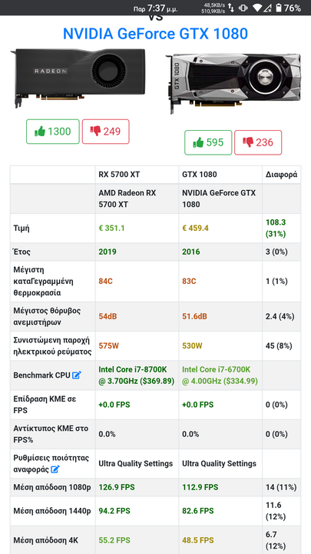311x554 pixels.
Task: Tap the Wi-Fi icon in status bar
Action: (x=257, y=8)
